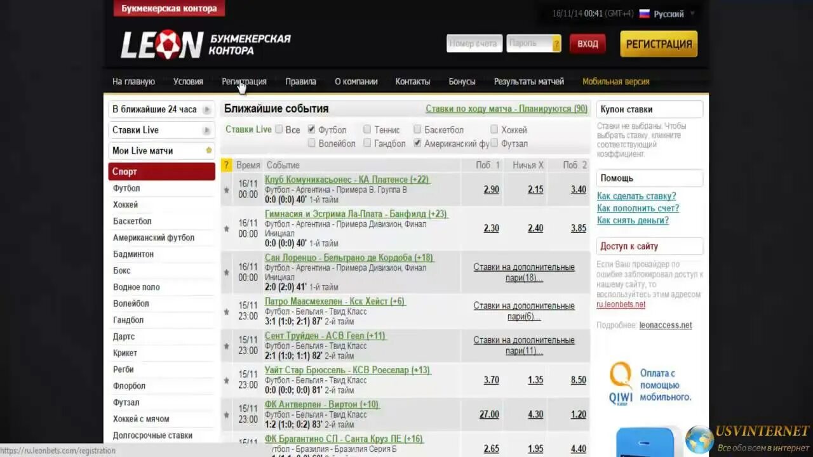
Task: Select Американский футбол in the sport sidebar
Action: coord(154,237)
